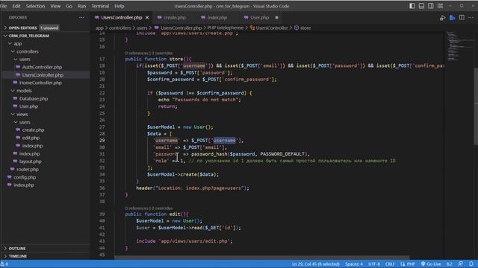Viewport: 478px width, 268px height.
Task: Open HomeController.php from explorer
Action: pyautogui.click(x=40, y=83)
